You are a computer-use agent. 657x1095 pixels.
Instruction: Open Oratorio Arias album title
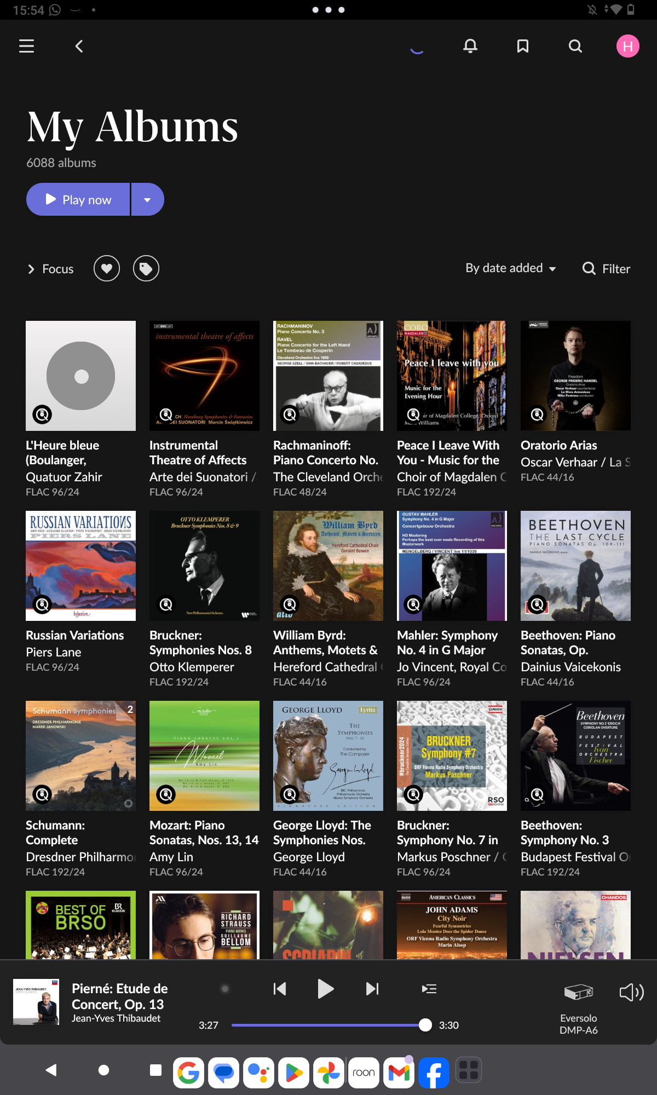pos(559,445)
